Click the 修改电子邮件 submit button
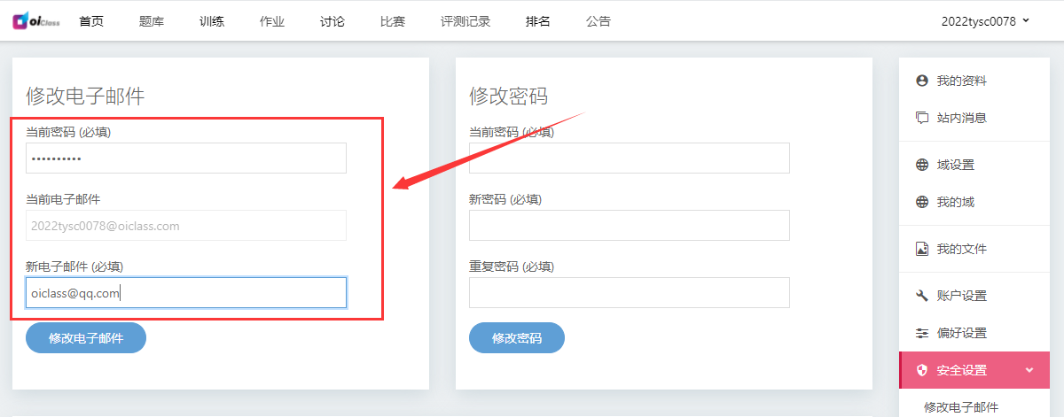 [x=86, y=338]
